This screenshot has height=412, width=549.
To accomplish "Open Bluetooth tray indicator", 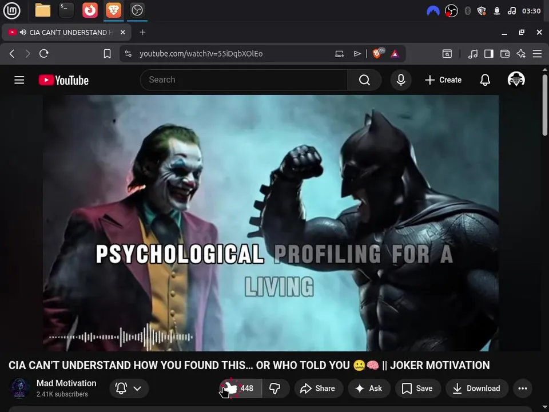I will point(467,11).
